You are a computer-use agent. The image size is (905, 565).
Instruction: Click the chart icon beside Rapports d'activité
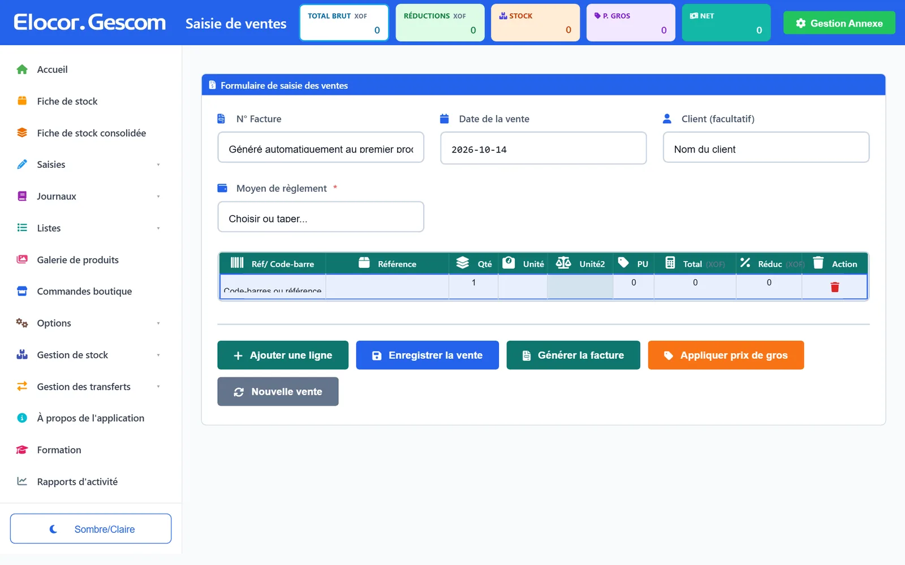click(22, 481)
